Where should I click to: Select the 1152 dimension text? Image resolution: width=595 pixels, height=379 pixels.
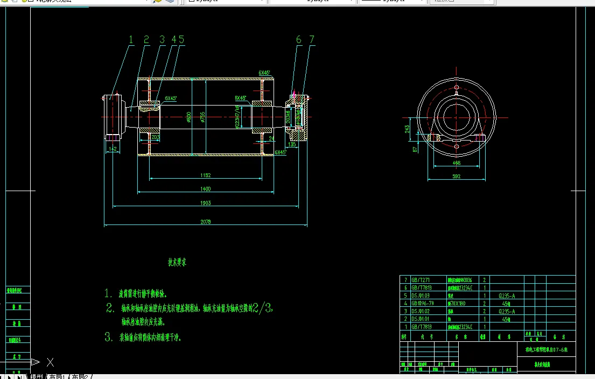click(205, 176)
